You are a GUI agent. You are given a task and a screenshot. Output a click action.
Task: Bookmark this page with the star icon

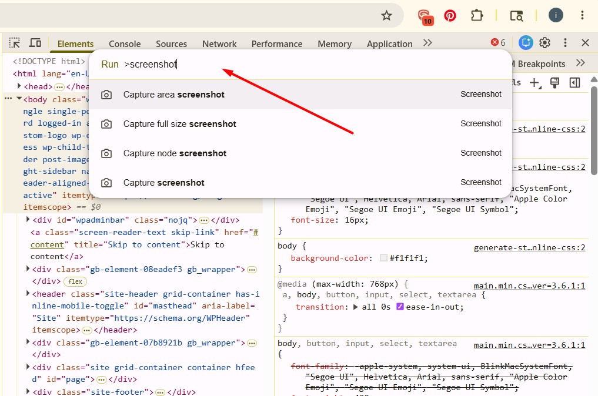pyautogui.click(x=386, y=16)
